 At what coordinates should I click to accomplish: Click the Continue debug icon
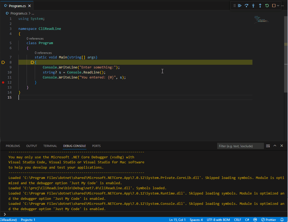click(240, 6)
